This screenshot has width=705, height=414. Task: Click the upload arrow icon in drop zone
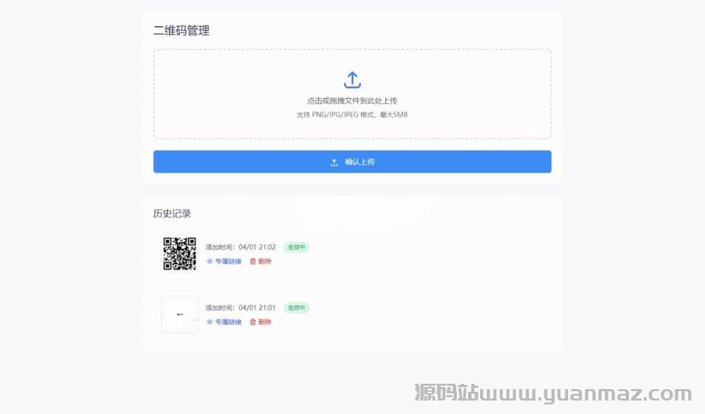(x=352, y=80)
